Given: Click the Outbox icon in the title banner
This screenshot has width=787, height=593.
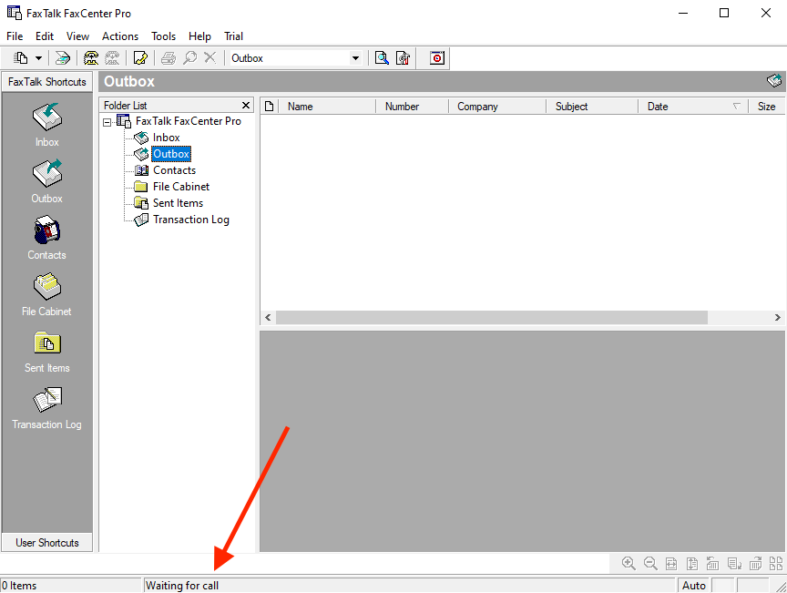Looking at the screenshot, I should [774, 81].
